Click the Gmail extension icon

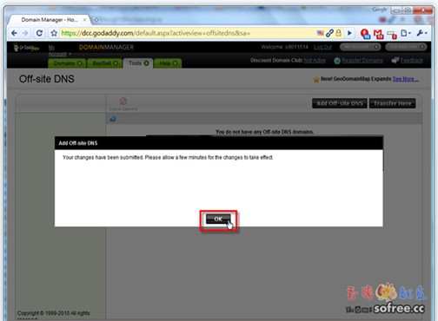(x=378, y=34)
